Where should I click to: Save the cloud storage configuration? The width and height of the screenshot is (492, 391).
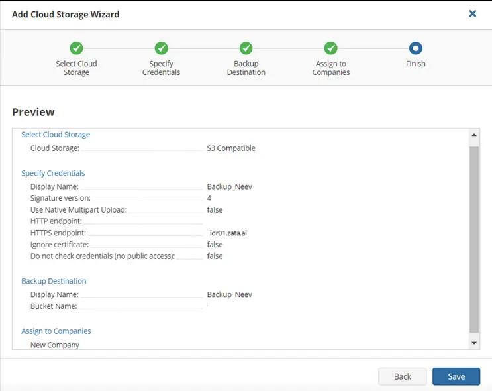pyautogui.click(x=456, y=376)
